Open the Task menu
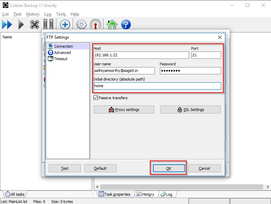This screenshot has height=204, width=271. (x=17, y=14)
